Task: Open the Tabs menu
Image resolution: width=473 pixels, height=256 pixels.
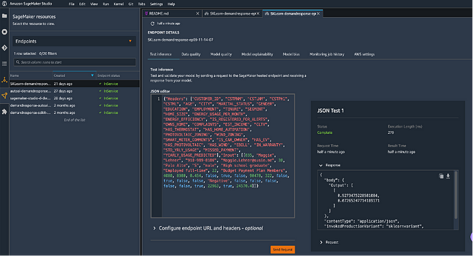Action: tap(141, 4)
